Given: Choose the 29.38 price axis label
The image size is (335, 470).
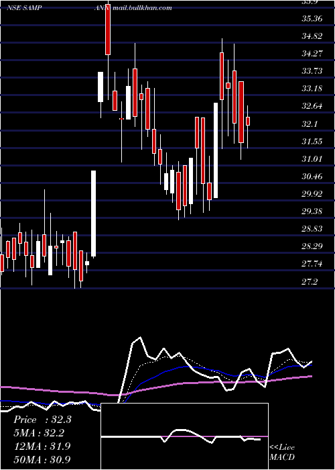Looking at the screenshot, I should [312, 211].
